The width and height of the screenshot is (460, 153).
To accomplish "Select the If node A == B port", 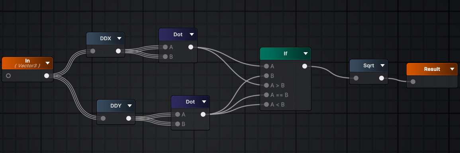I will [x=266, y=95].
